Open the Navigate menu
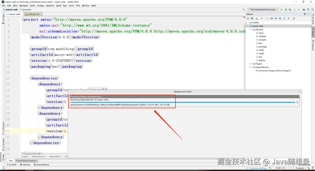315x171 pixels. tap(24, 6)
